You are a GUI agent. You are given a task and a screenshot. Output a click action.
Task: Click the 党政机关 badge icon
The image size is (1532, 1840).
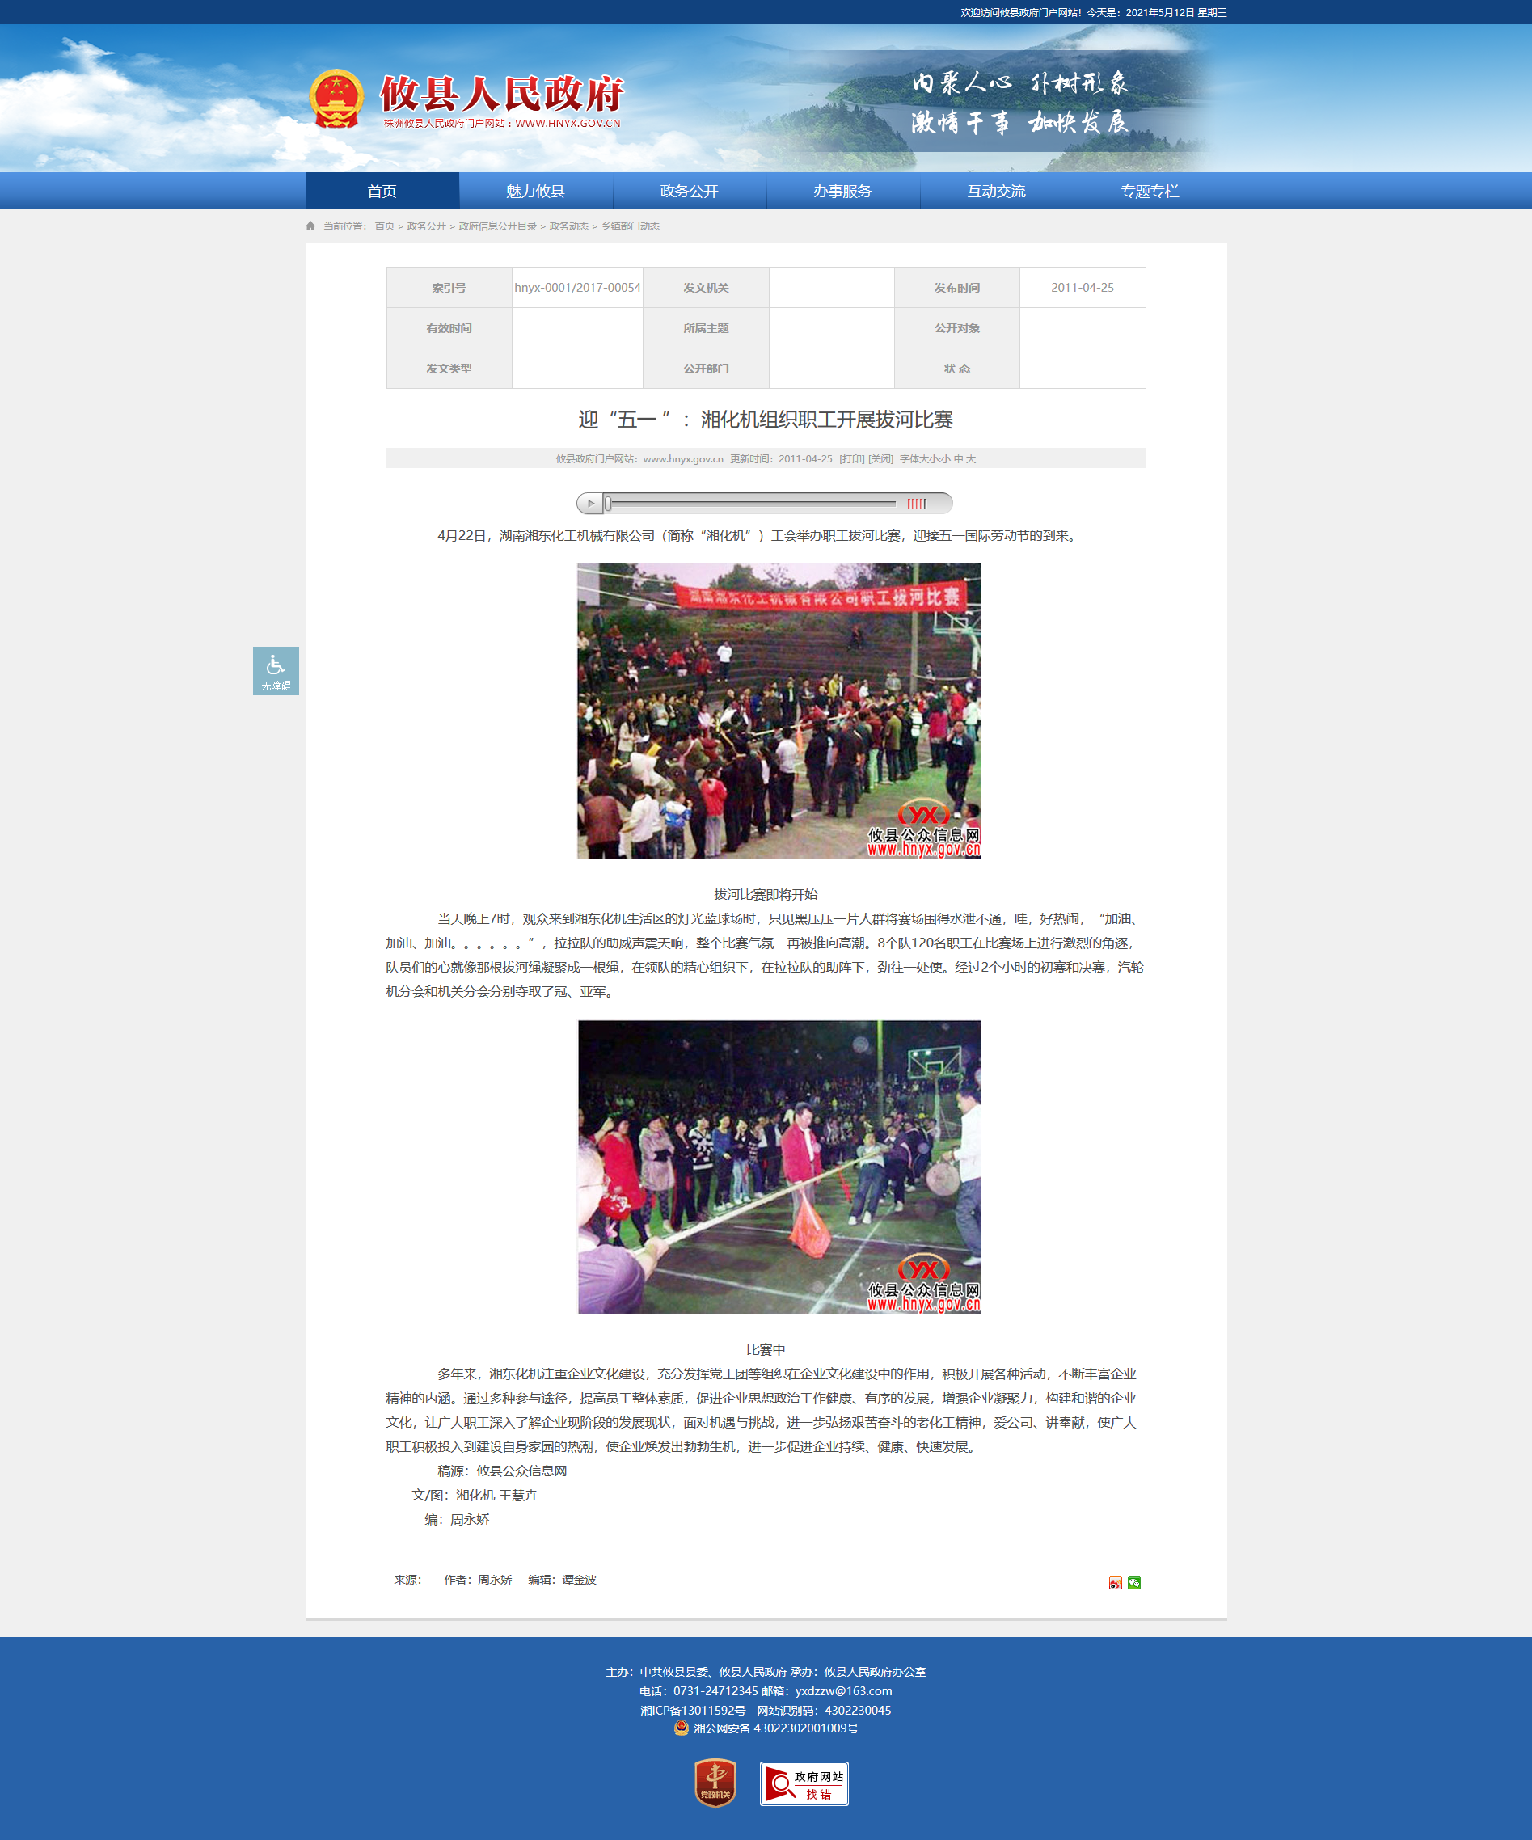coord(715,1783)
